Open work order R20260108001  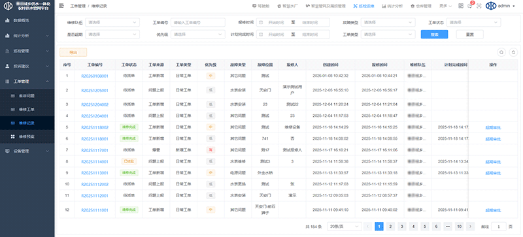pyautogui.click(x=95, y=76)
